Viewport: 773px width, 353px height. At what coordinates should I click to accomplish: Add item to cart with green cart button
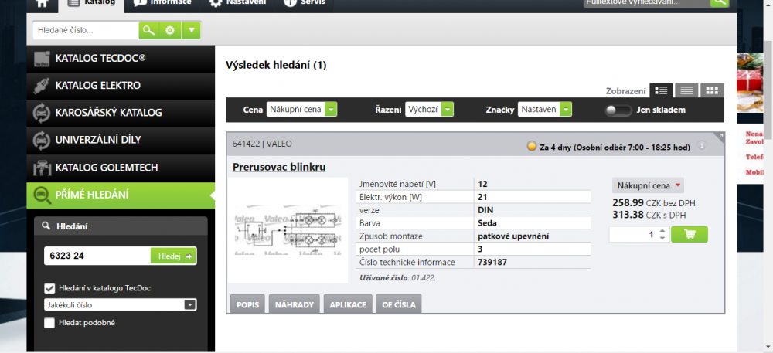690,234
